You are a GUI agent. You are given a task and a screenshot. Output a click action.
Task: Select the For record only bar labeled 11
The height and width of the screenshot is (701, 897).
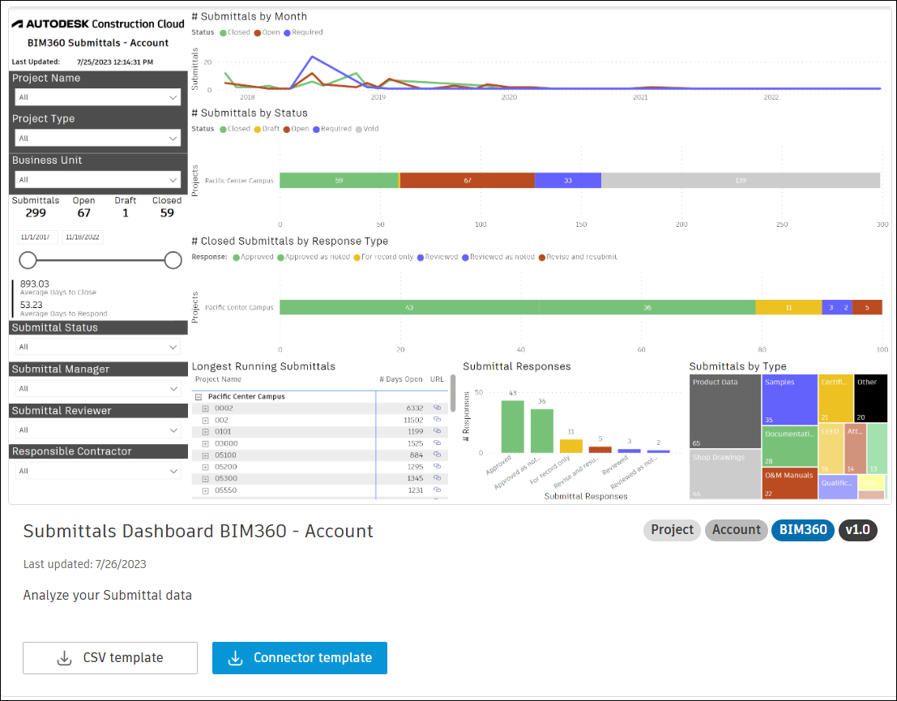pos(571,446)
